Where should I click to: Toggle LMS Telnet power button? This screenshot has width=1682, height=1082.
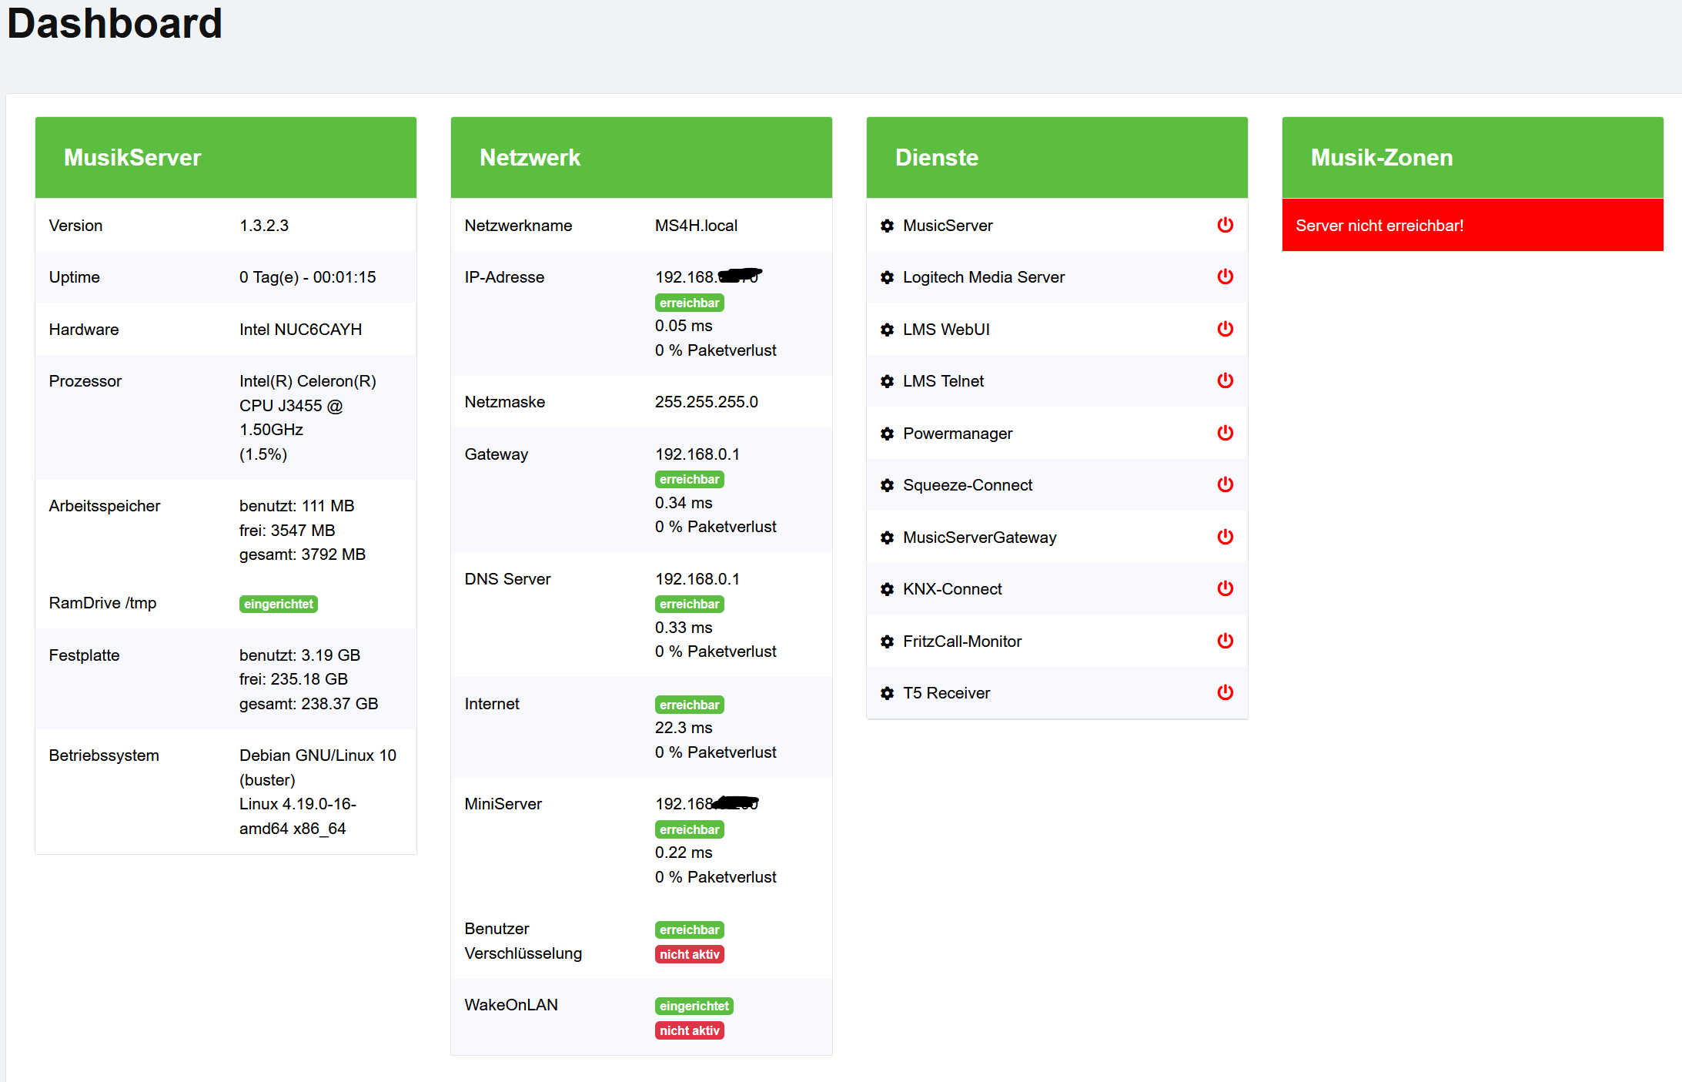pos(1225,380)
